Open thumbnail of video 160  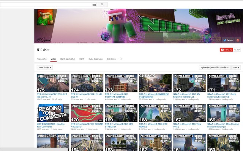[224, 142]
